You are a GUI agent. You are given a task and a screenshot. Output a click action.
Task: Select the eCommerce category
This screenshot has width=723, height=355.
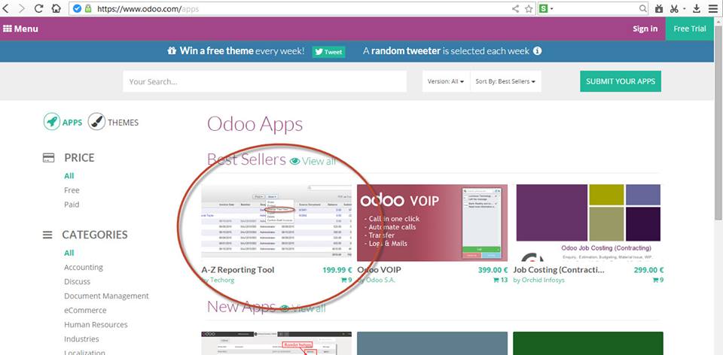(x=85, y=310)
